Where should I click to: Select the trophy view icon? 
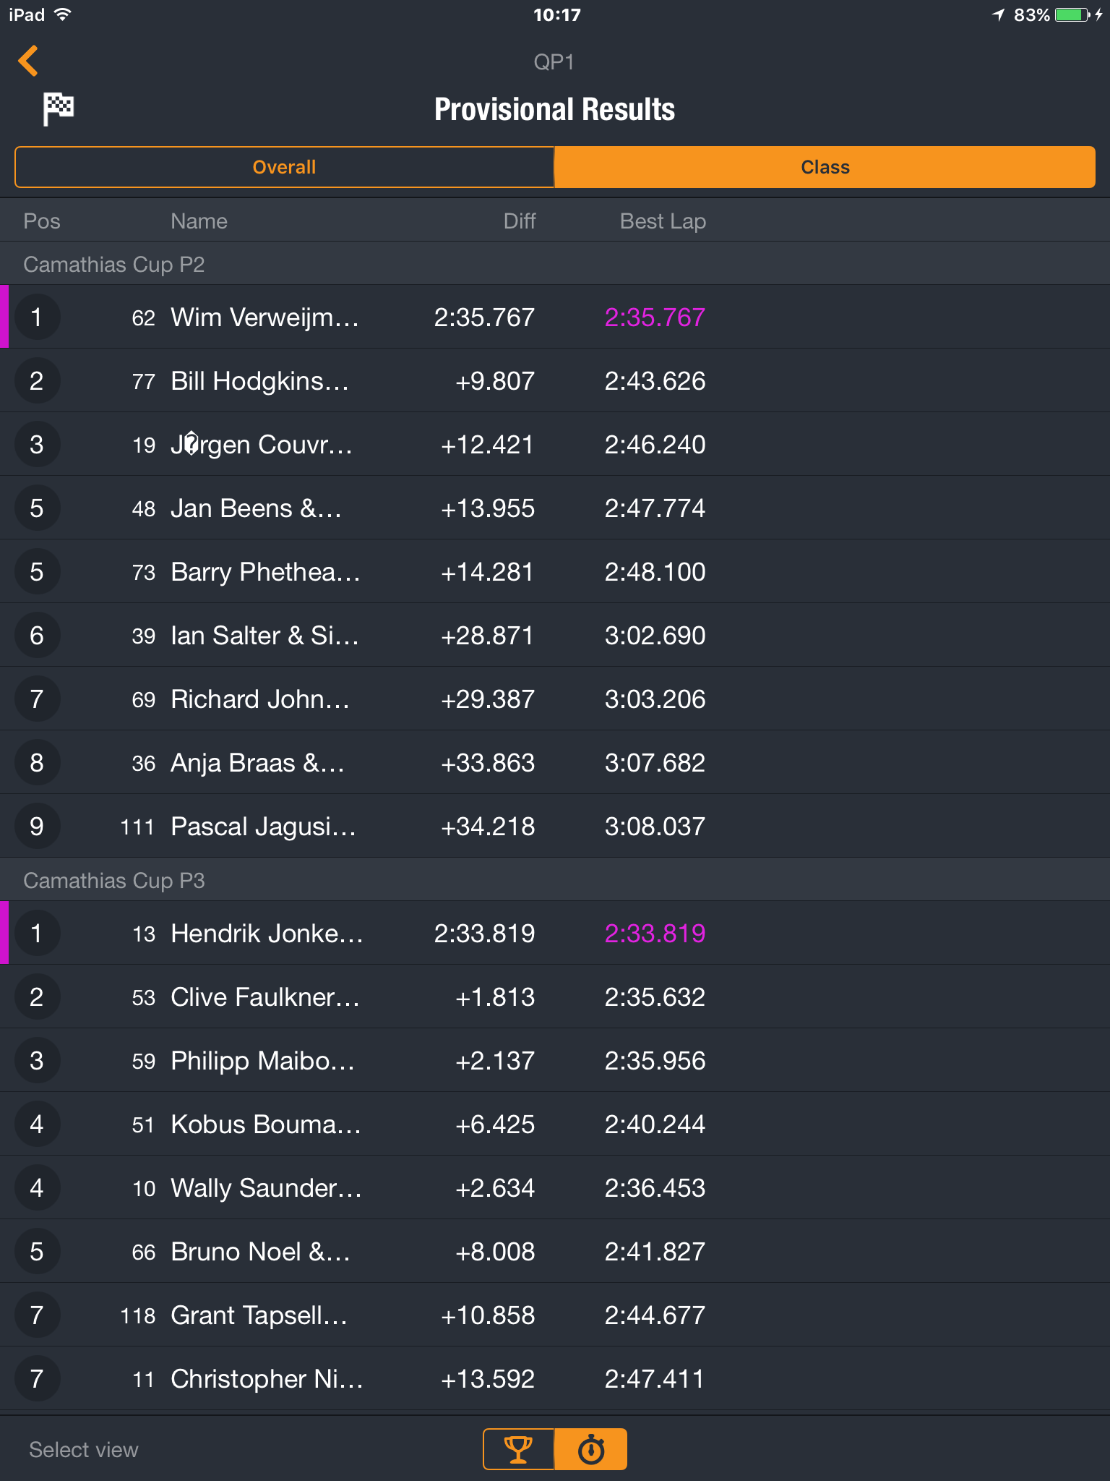[x=518, y=1449]
